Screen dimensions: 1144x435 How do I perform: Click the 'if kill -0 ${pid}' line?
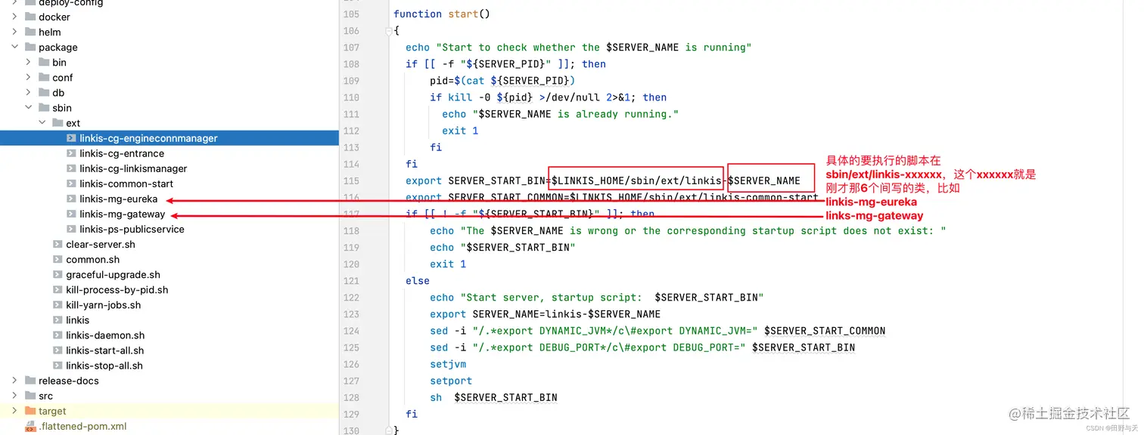click(549, 97)
